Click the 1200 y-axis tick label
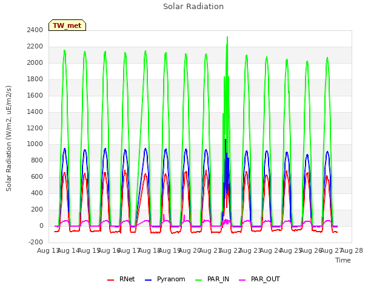 click(x=35, y=128)
